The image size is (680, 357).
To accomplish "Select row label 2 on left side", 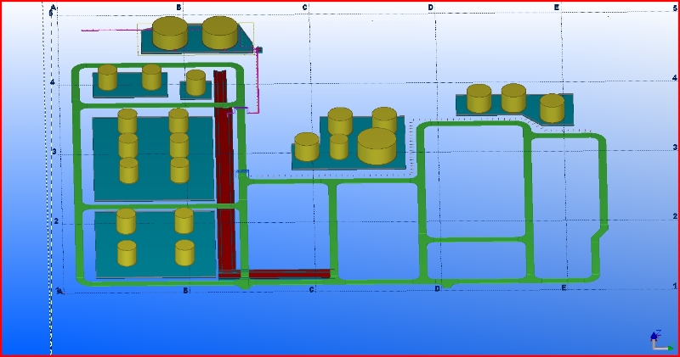I will 55,221.
